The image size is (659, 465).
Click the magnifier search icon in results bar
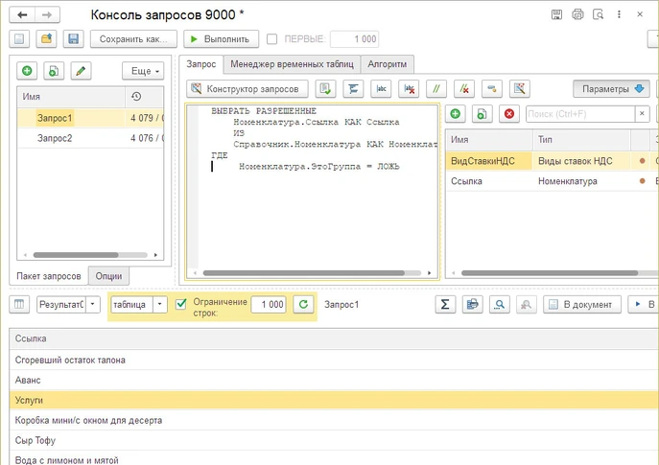pos(500,305)
